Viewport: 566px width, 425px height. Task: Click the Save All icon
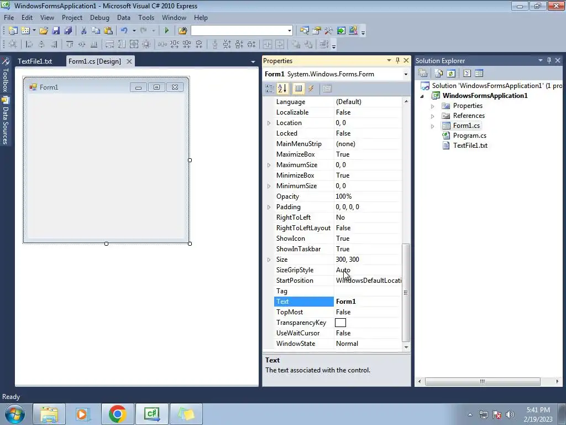(67, 31)
